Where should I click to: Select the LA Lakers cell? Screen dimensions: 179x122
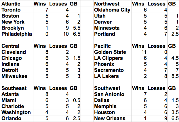pos(106,76)
